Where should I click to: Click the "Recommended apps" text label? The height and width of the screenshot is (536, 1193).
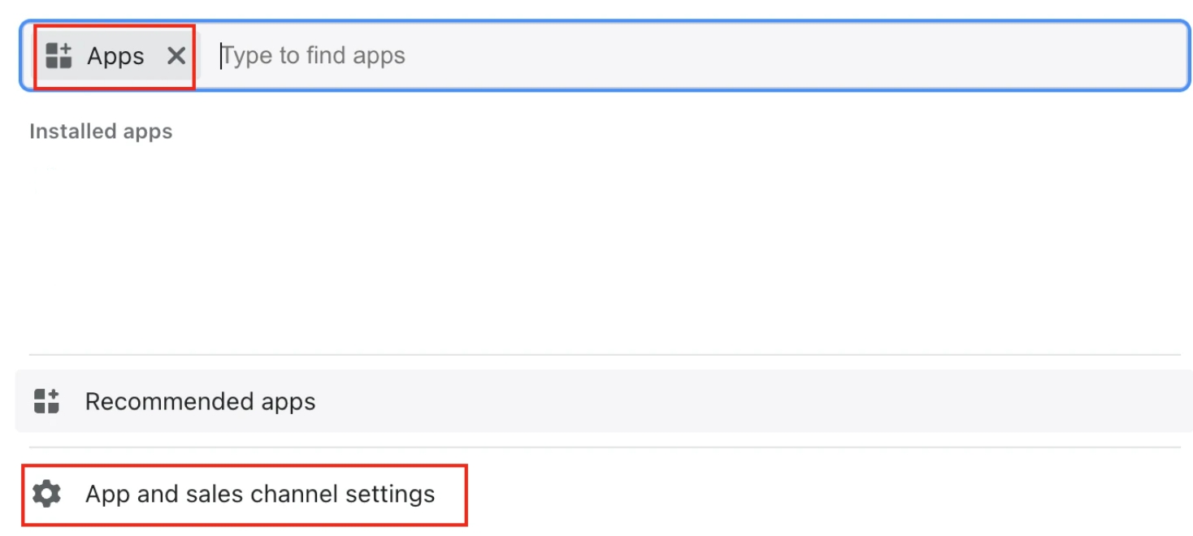point(200,401)
